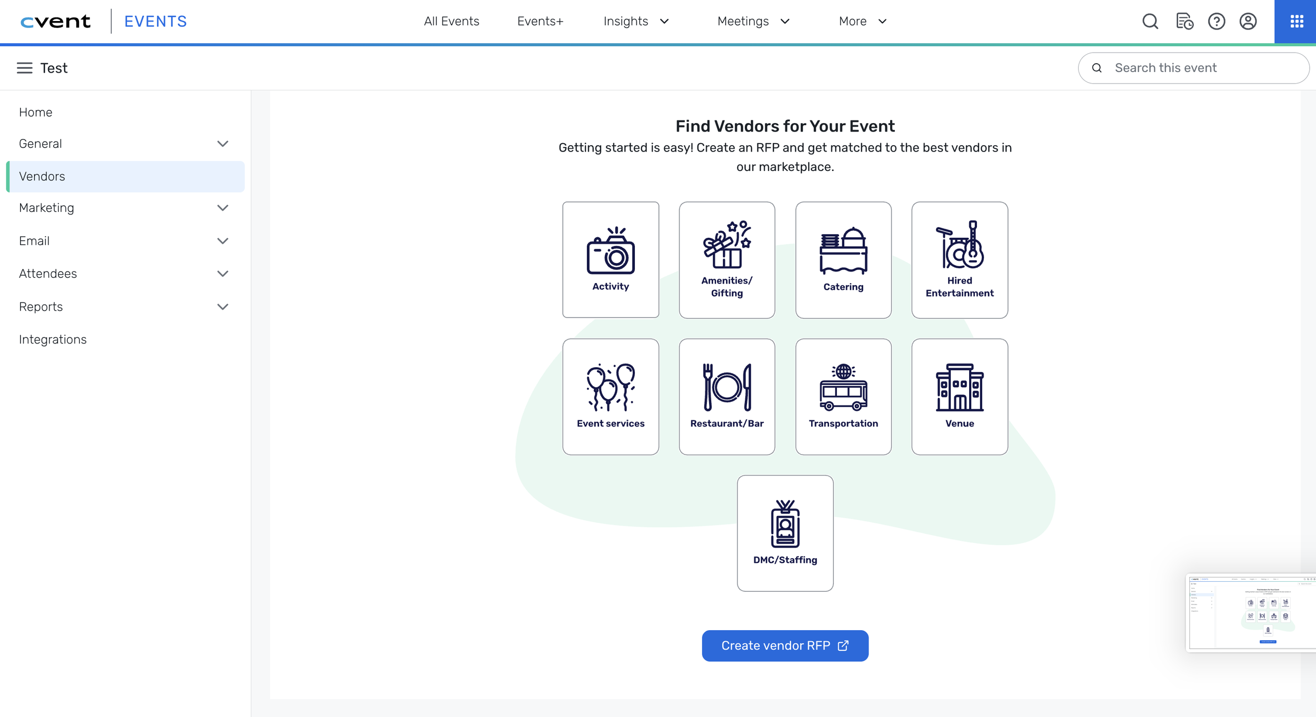This screenshot has width=1316, height=717.
Task: Toggle the hamburger menu beside Test
Action: point(24,68)
